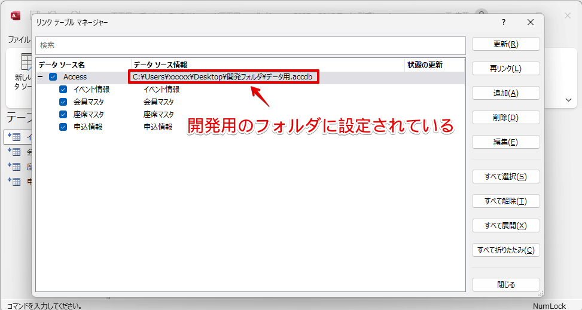Toggle the 会員マスタ checkbox
Viewport: 582px width, 310px height.
click(63, 102)
